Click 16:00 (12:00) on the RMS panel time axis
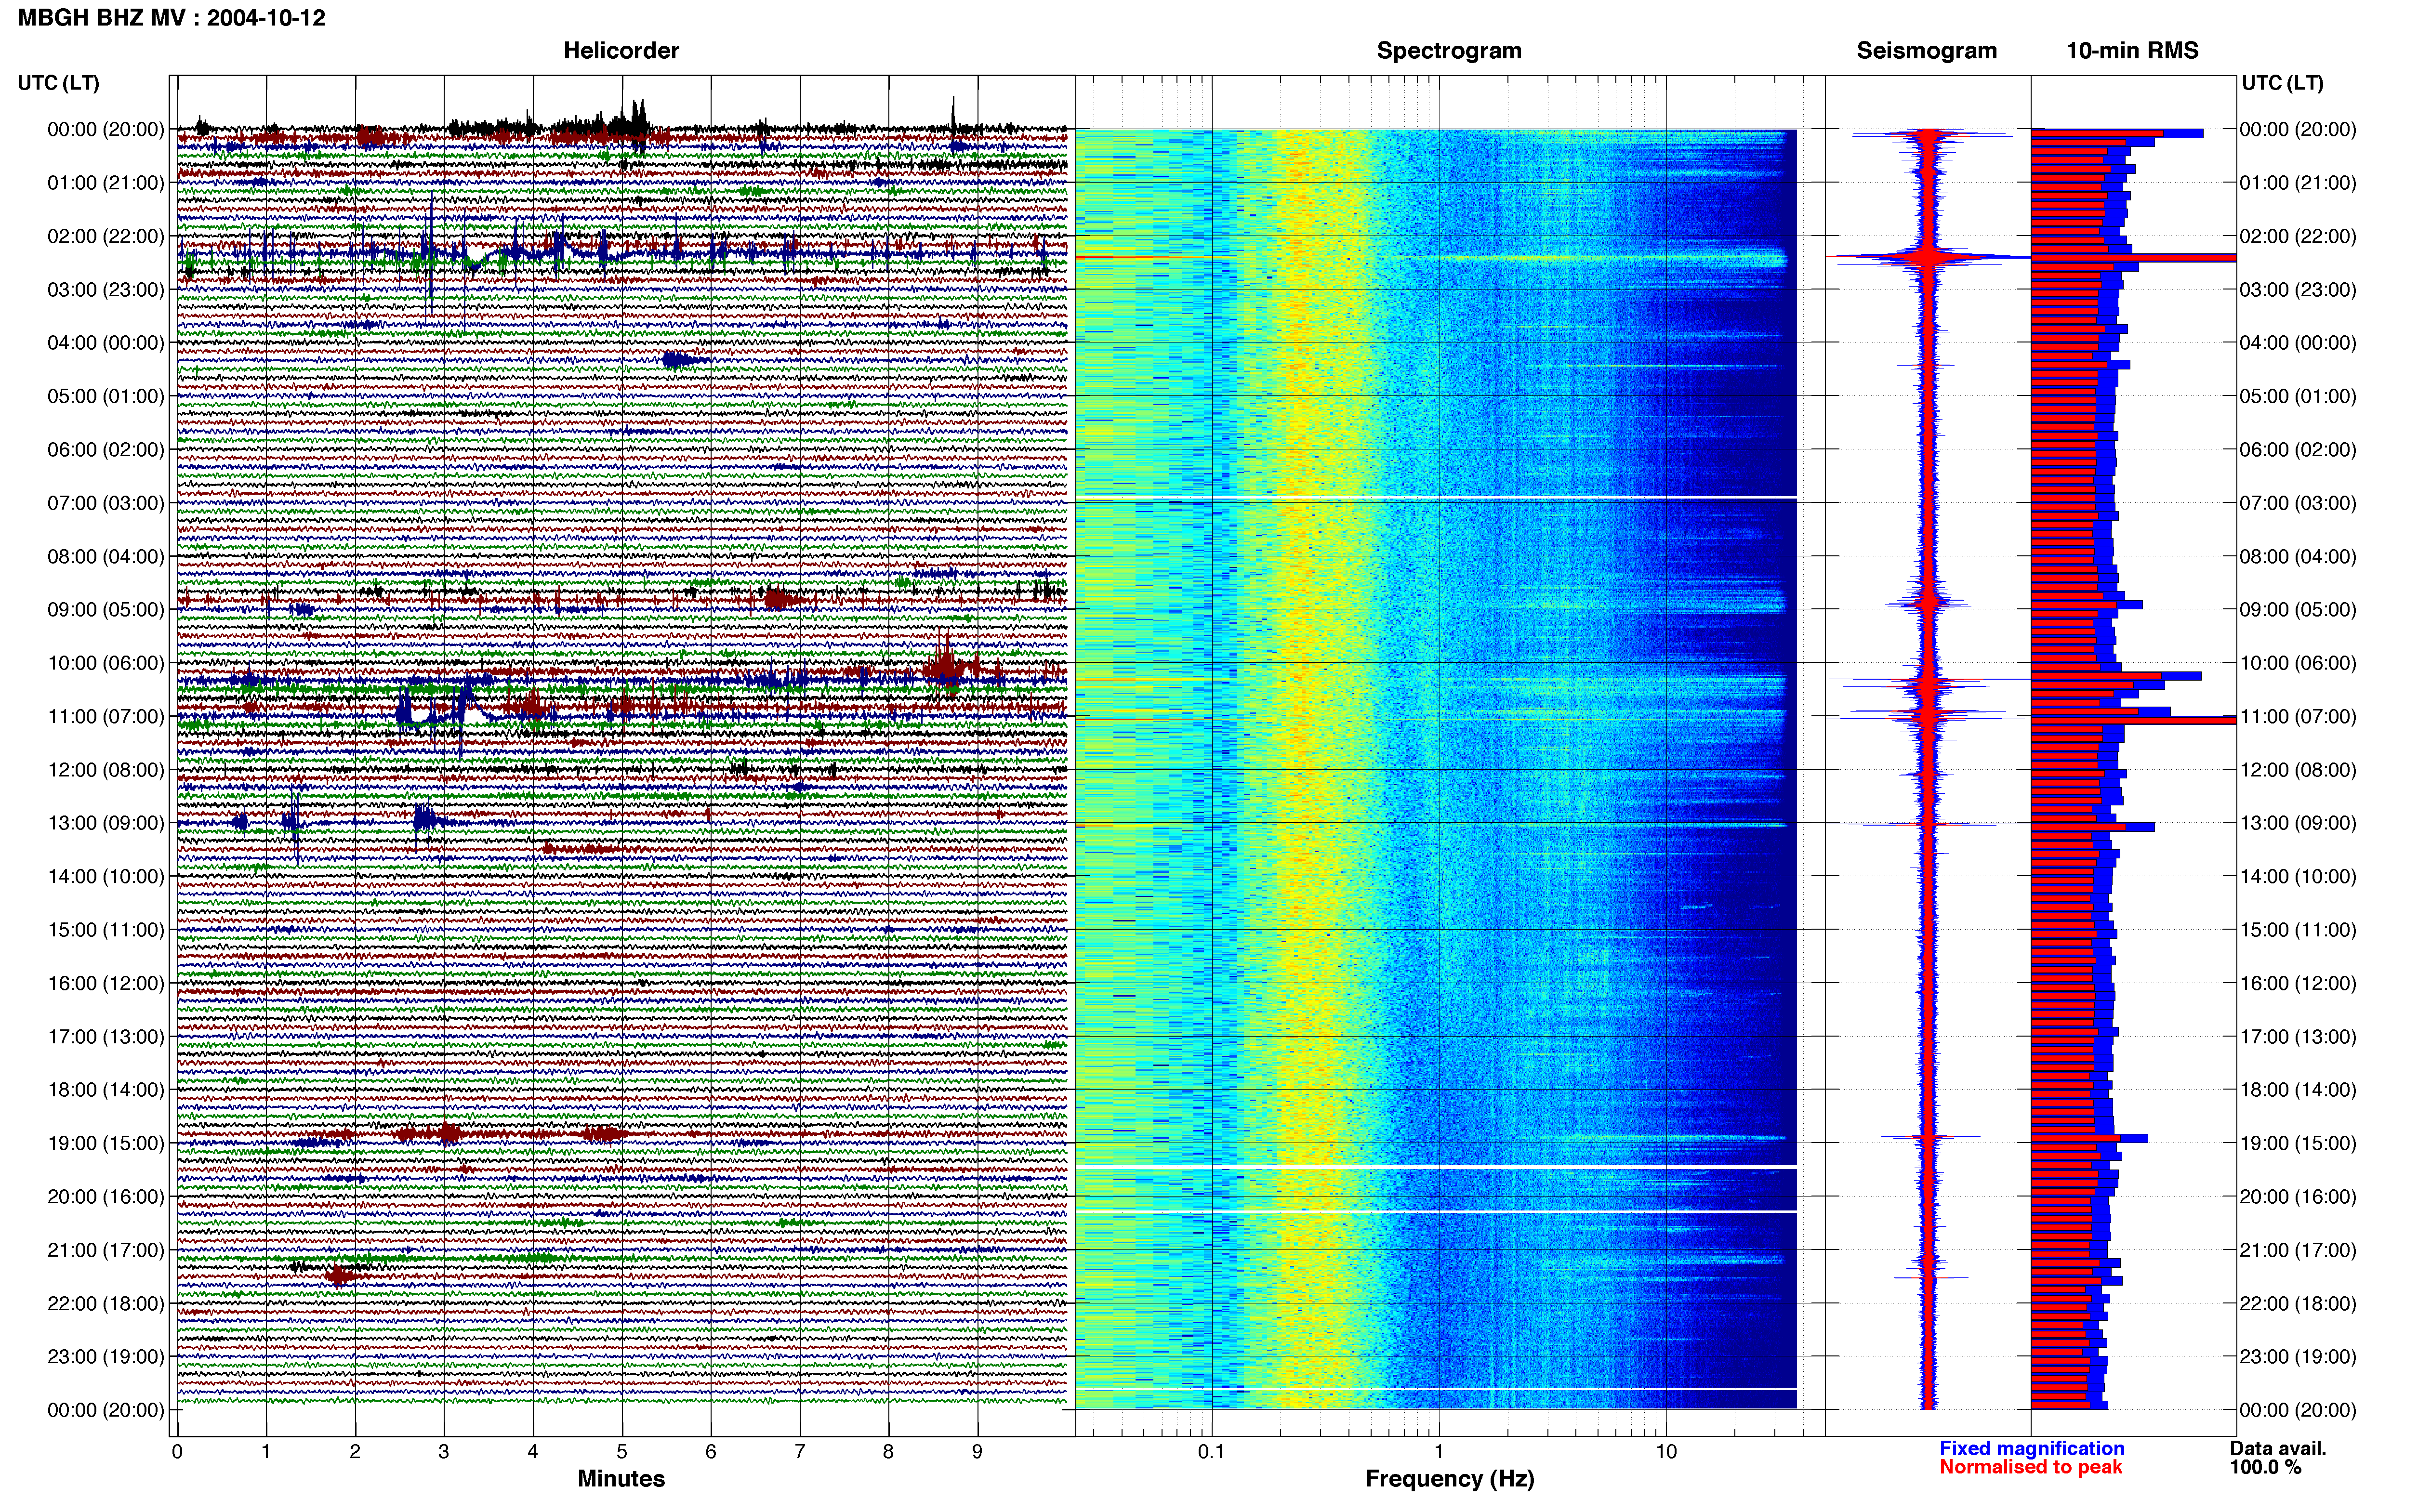 point(2298,983)
